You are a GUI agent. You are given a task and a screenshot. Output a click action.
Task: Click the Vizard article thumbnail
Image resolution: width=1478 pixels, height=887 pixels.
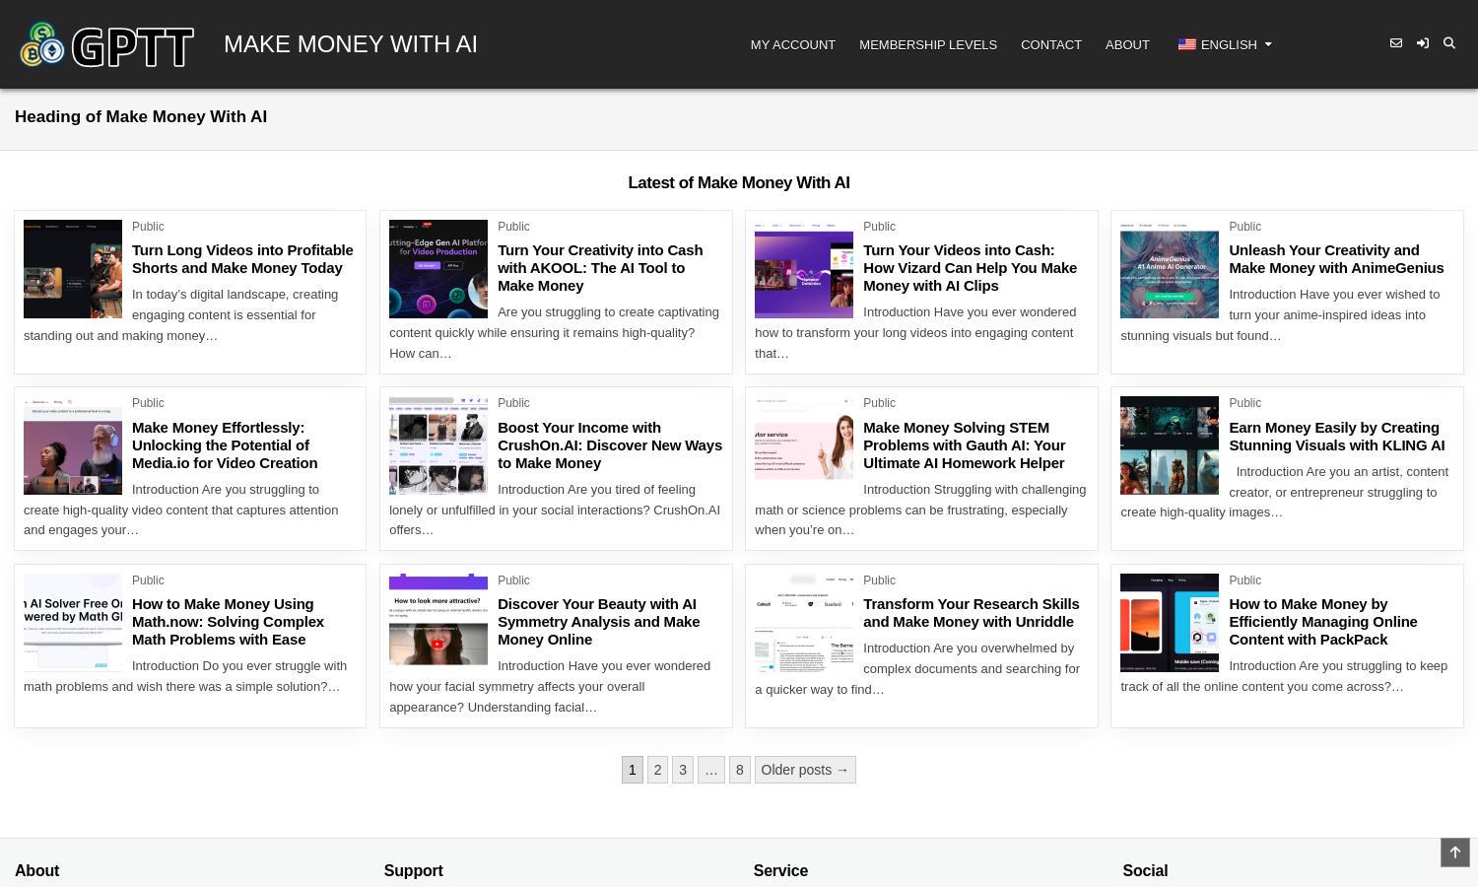(x=804, y=269)
